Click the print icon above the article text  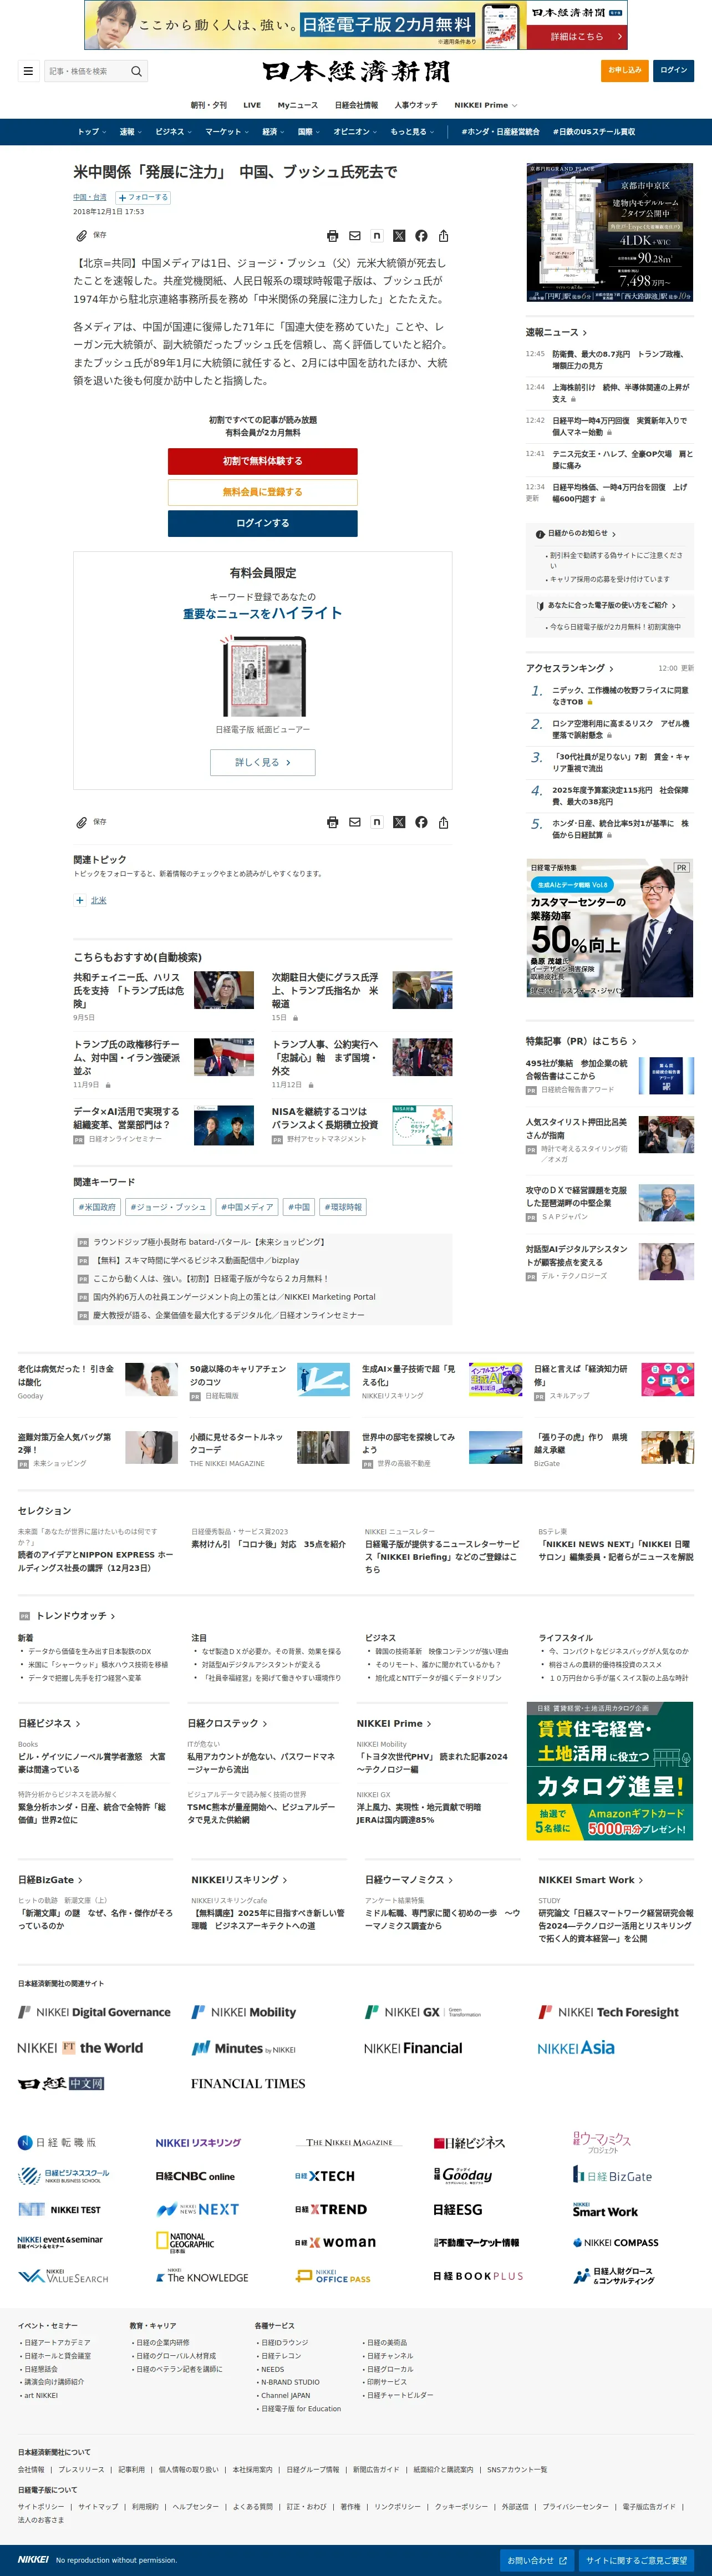tap(333, 236)
